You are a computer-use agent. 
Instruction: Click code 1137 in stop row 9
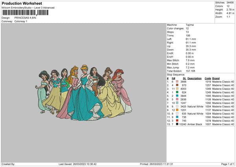click(208, 110)
